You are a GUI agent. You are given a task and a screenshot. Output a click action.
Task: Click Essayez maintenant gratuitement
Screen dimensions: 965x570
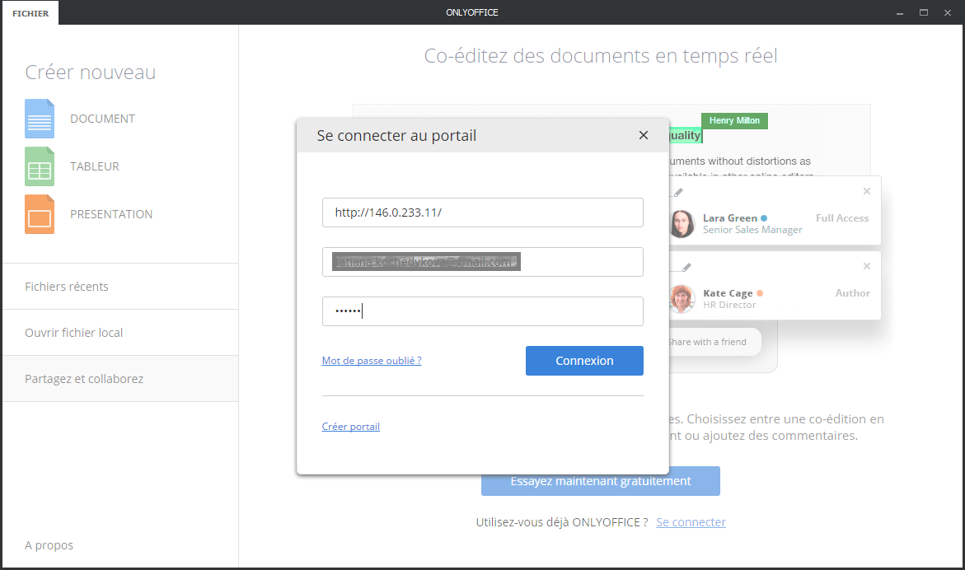tap(600, 481)
